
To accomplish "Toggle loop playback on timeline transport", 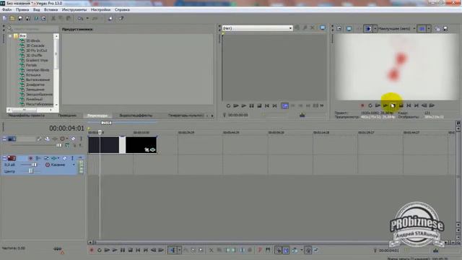I will [x=100, y=251].
